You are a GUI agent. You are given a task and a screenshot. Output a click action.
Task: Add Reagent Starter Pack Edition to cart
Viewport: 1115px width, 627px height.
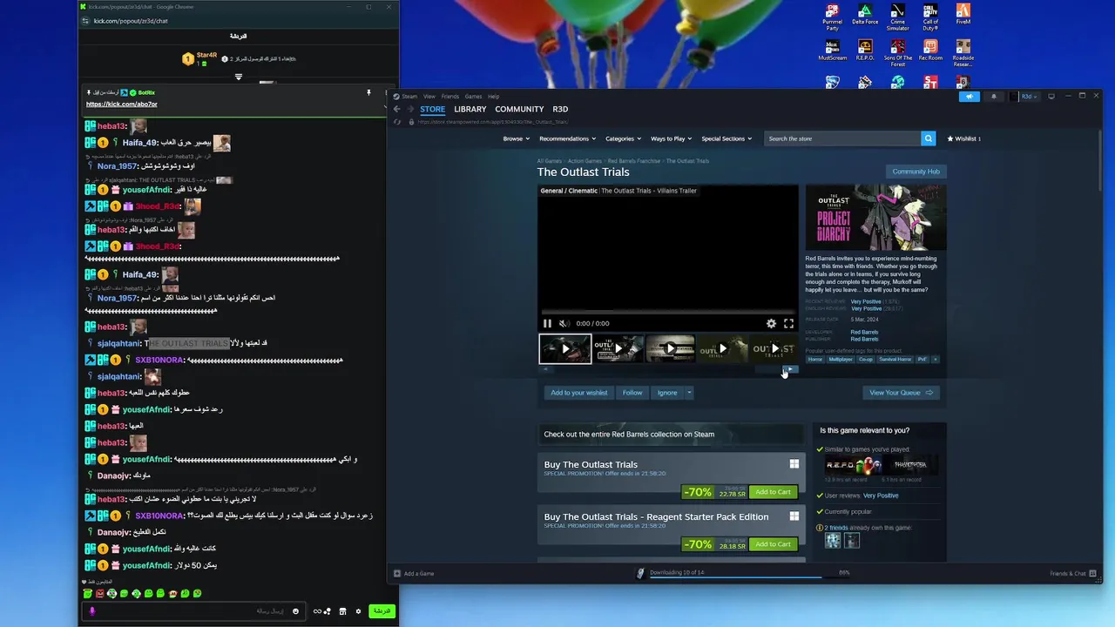click(773, 544)
